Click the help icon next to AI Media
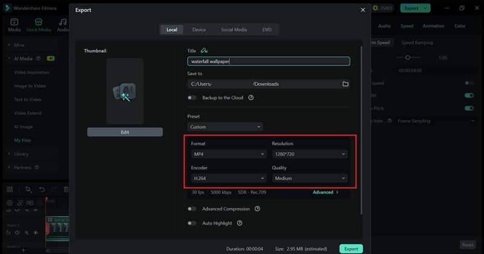The image size is (484, 254). (38, 58)
